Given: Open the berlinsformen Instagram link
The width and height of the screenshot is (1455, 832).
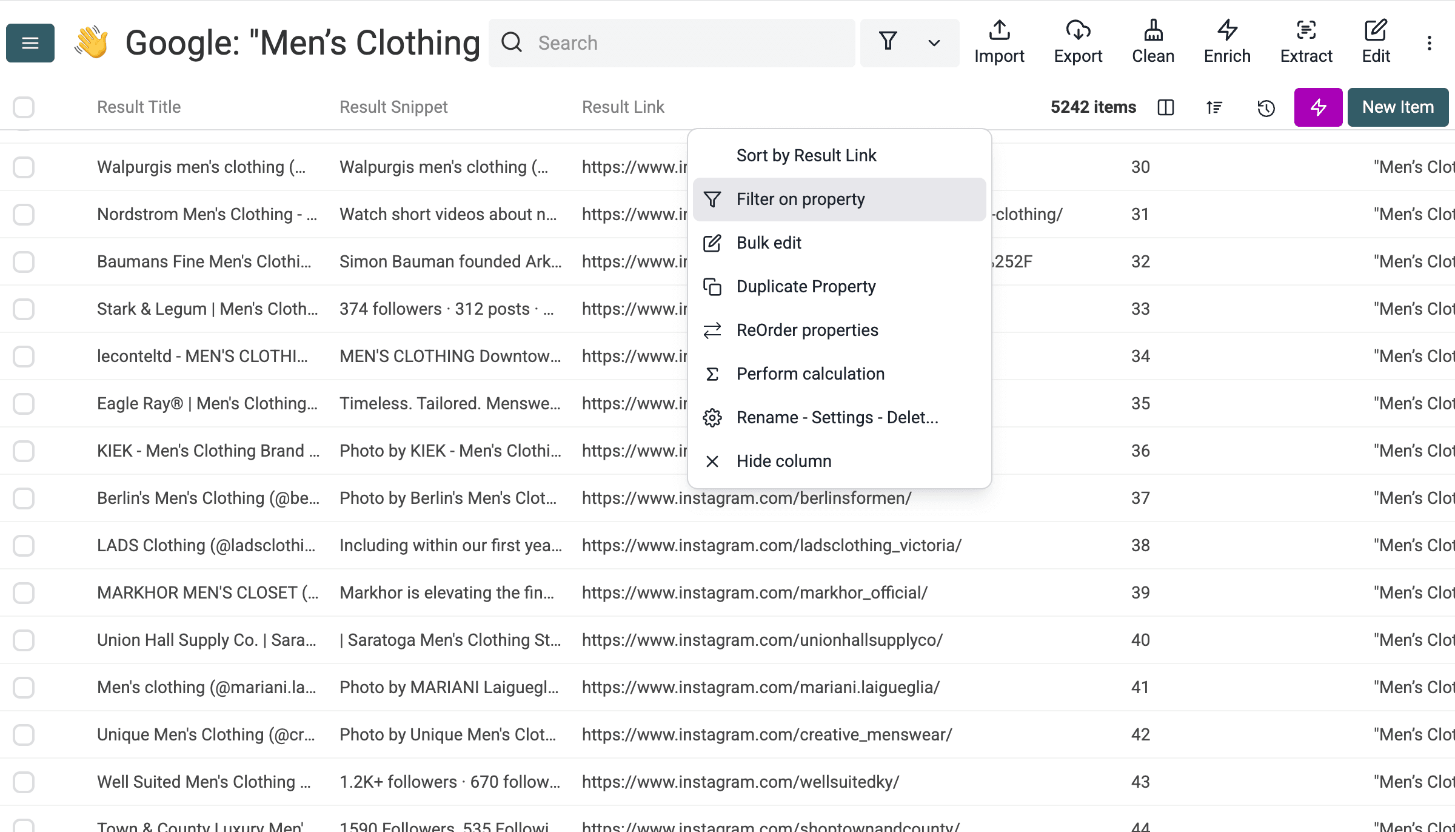Looking at the screenshot, I should click(746, 498).
